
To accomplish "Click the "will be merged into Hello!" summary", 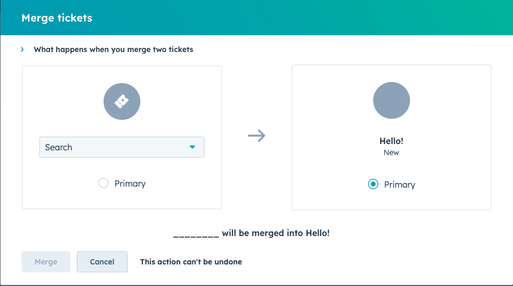I will point(275,233).
